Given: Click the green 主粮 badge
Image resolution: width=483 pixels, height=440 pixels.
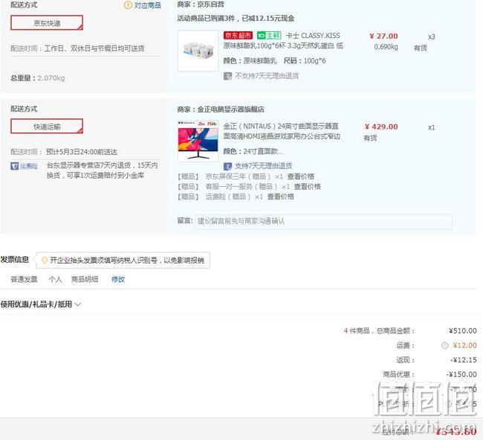Looking at the screenshot, I should coord(269,36).
